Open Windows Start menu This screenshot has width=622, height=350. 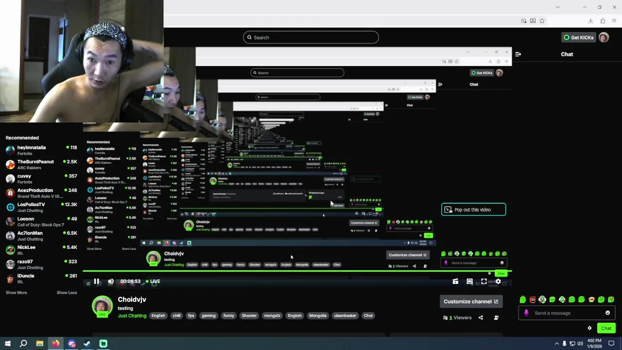point(7,344)
